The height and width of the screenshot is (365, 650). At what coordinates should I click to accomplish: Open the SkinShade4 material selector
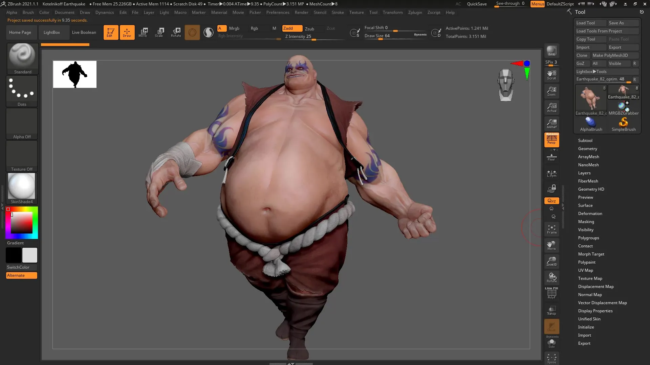tap(22, 189)
